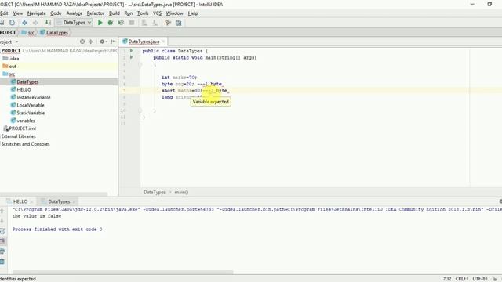Screen dimensions: 502x282
Task: Click the console Clear All trash icon
Action: click(2, 262)
